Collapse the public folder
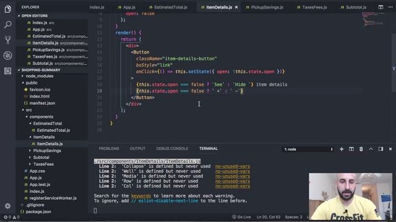The width and height of the screenshot is (396, 222). (32, 83)
